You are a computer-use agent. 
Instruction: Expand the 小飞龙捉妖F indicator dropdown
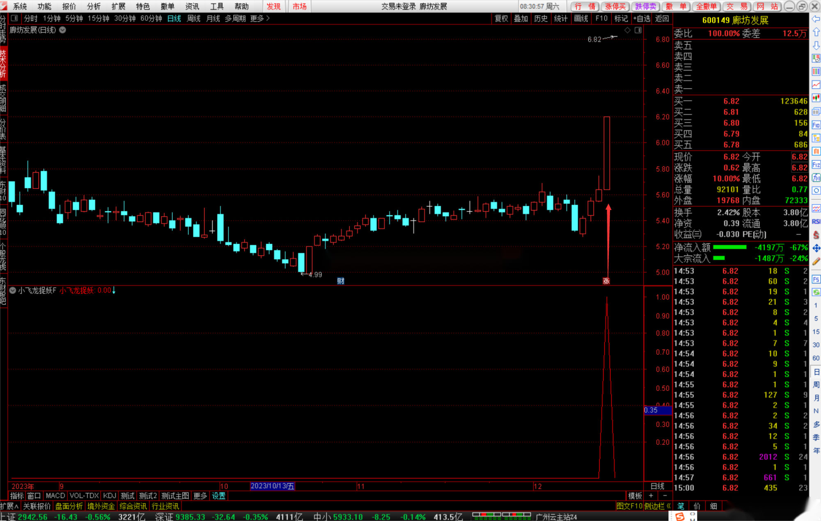13,290
